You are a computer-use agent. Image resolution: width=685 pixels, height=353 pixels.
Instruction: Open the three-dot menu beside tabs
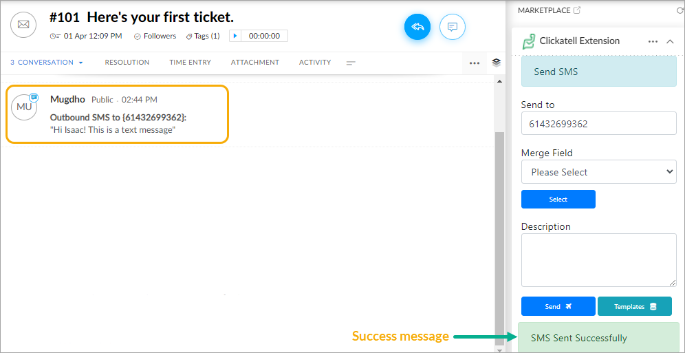pyautogui.click(x=475, y=63)
